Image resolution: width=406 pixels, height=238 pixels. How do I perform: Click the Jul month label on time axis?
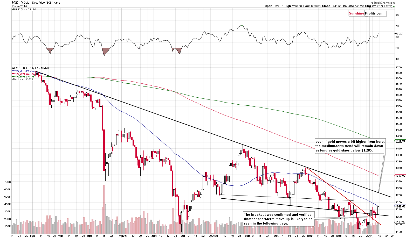[x=183, y=236]
